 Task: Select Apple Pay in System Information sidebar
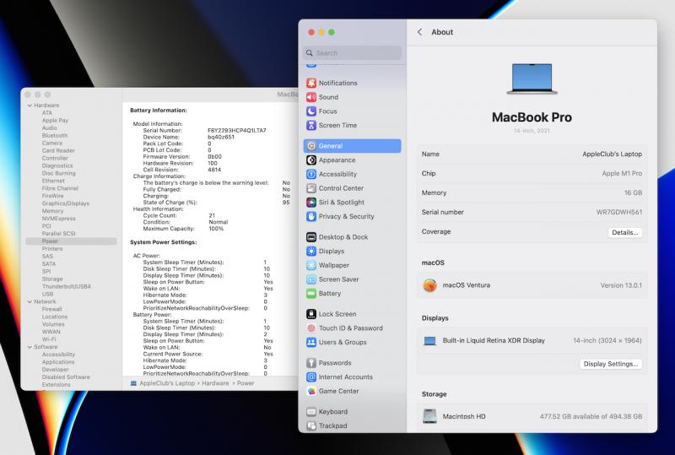coord(55,121)
